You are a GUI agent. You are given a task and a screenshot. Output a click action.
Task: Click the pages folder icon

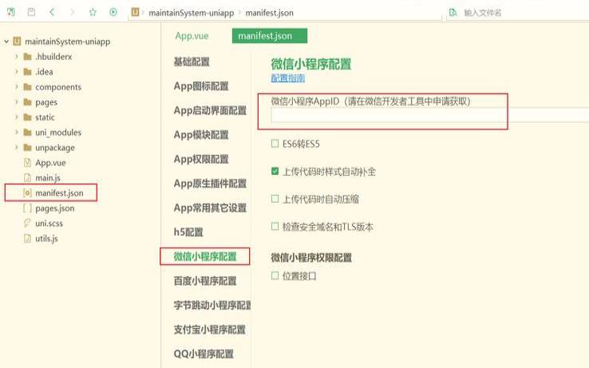pyautogui.click(x=27, y=102)
